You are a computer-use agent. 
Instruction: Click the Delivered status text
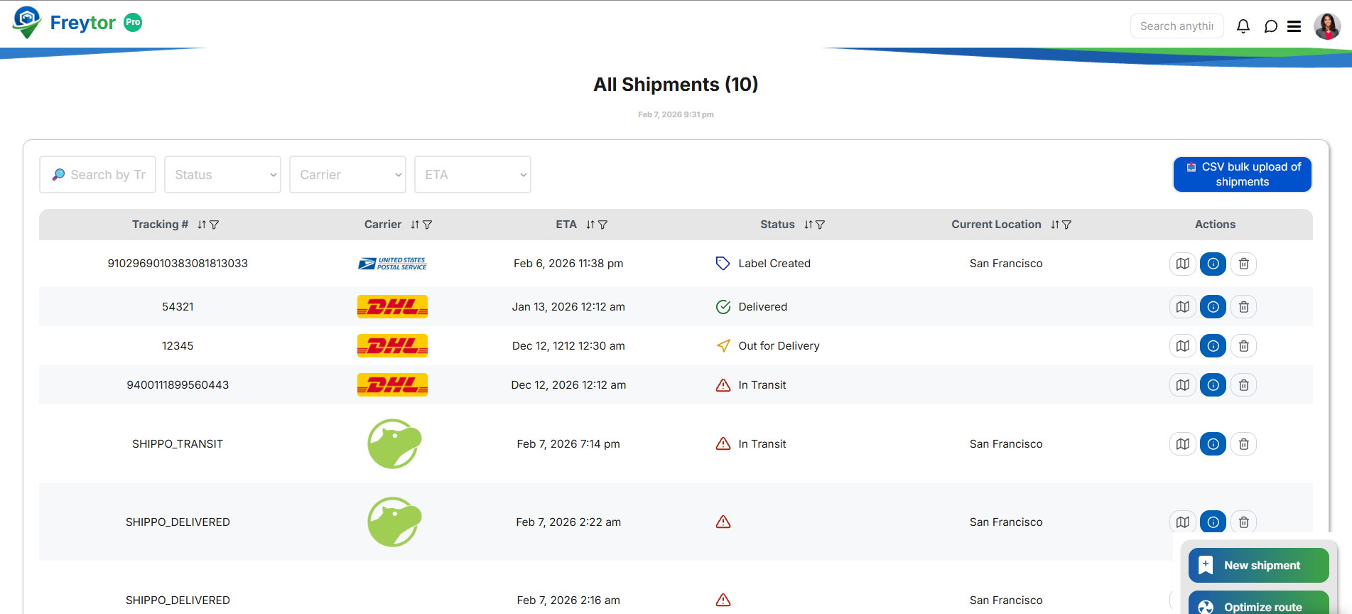pyautogui.click(x=763, y=307)
